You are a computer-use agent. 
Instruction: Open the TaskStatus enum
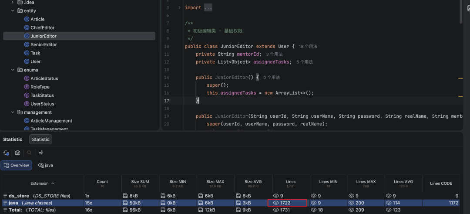point(42,95)
